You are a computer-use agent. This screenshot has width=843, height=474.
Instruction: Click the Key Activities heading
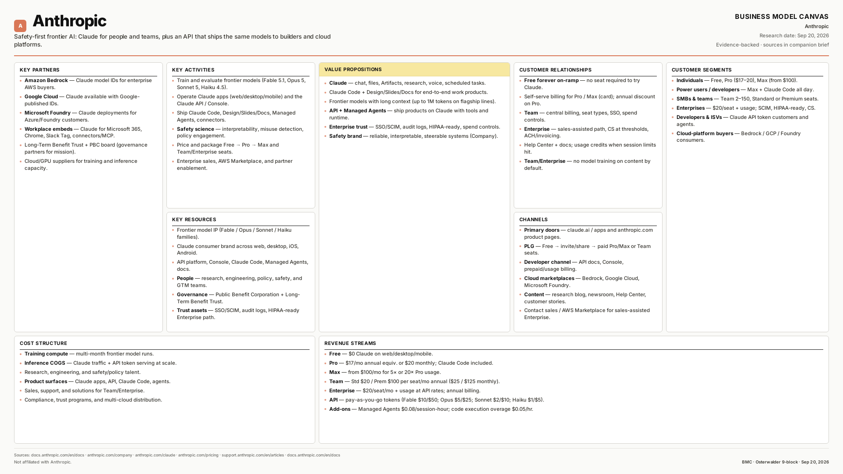(193, 70)
